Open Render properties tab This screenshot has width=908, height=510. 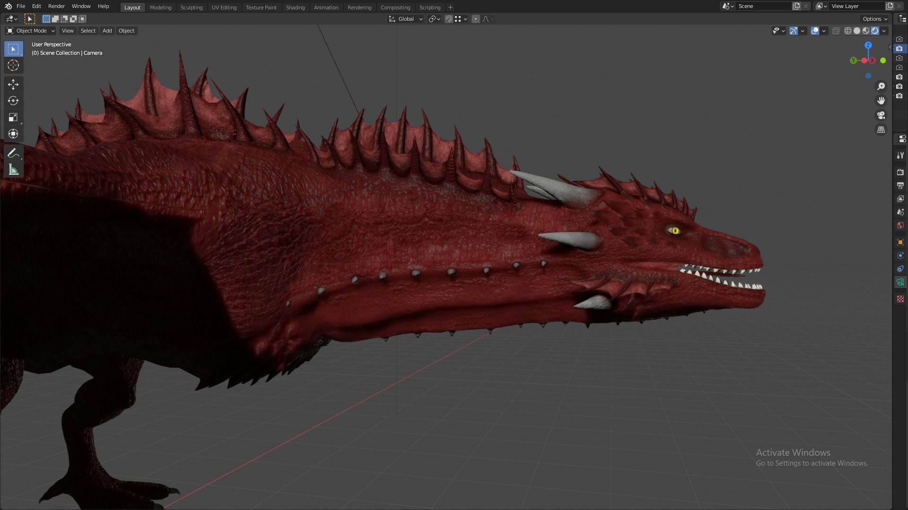coord(900,172)
